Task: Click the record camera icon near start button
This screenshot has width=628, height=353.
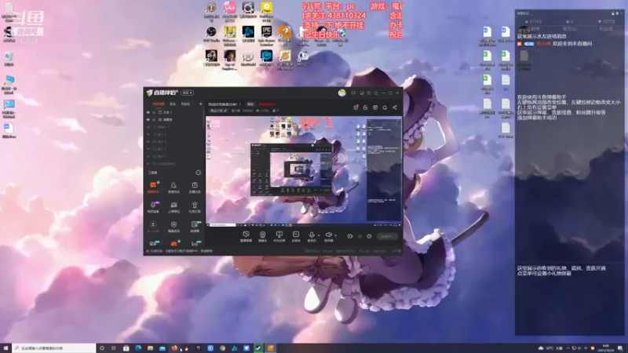Action: click(x=349, y=236)
